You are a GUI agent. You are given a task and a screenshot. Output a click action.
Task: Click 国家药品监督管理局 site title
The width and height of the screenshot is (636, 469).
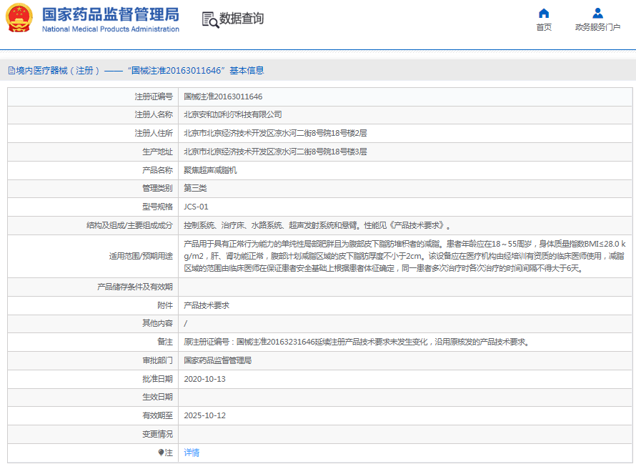[110, 14]
